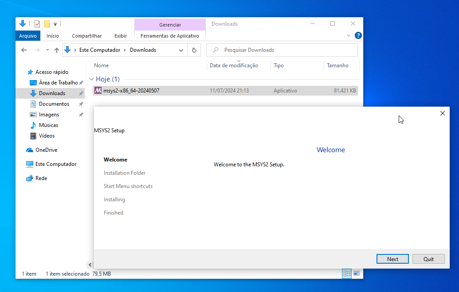This screenshot has height=292, width=459.
Task: Go up one folder with Up arrow
Action: click(x=57, y=50)
